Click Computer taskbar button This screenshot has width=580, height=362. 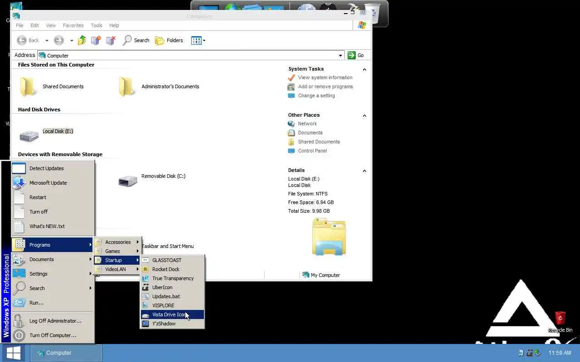click(66, 353)
